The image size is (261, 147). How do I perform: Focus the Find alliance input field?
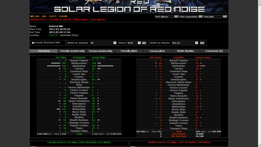(164, 17)
